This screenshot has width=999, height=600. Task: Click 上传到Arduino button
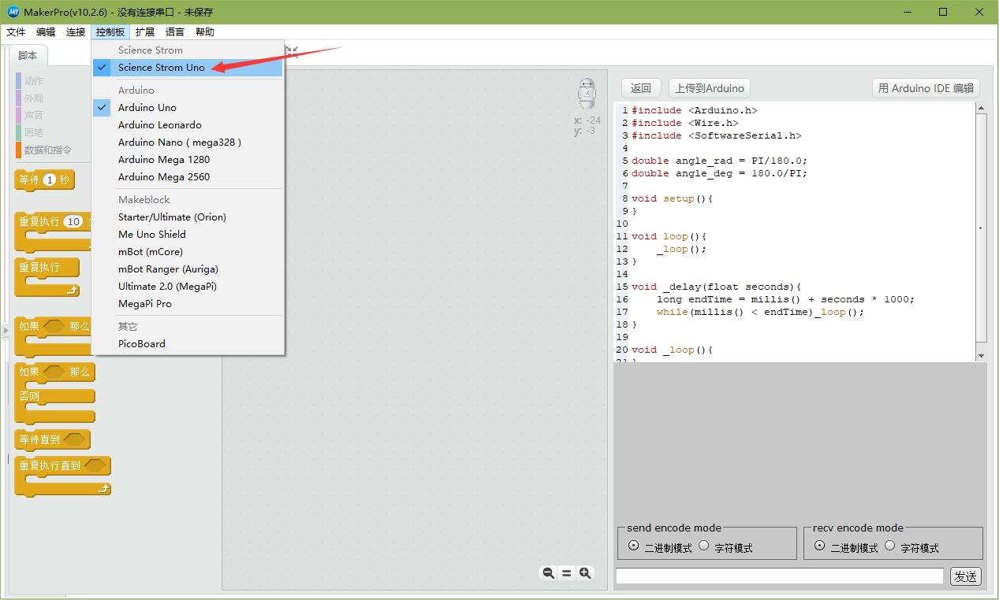coord(710,88)
